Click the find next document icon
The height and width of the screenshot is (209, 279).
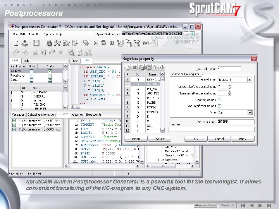pyautogui.click(x=80, y=52)
